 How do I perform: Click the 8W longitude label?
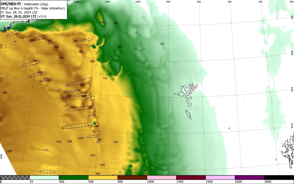(168, 2)
